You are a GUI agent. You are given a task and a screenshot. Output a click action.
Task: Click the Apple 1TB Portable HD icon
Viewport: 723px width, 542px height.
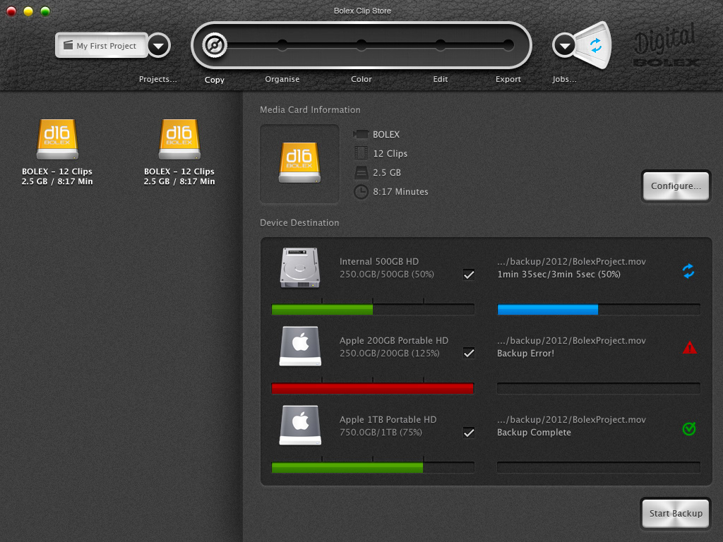(300, 426)
